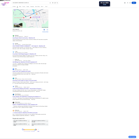Open the Short videos tab
The width and height of the screenshot is (139, 139).
[38, 6]
